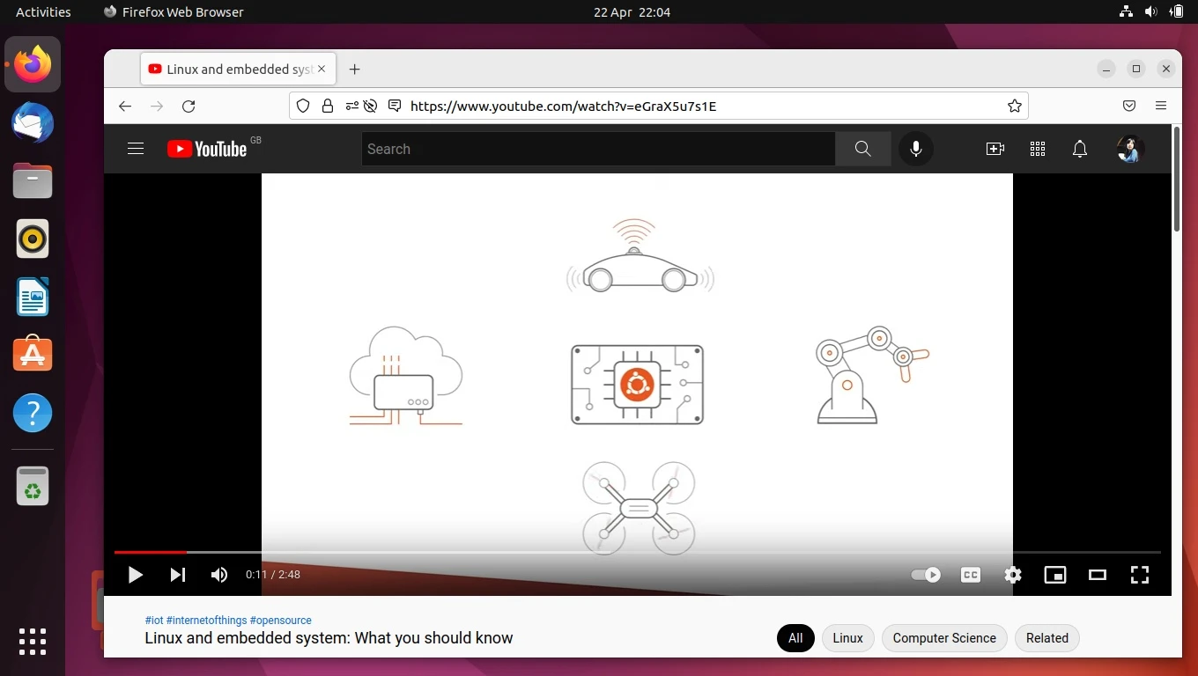The width and height of the screenshot is (1198, 676).
Task: Skip to the next video
Action: coord(178,575)
